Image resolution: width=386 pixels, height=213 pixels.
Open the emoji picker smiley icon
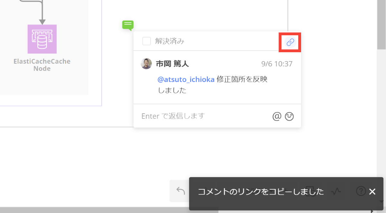(x=289, y=116)
